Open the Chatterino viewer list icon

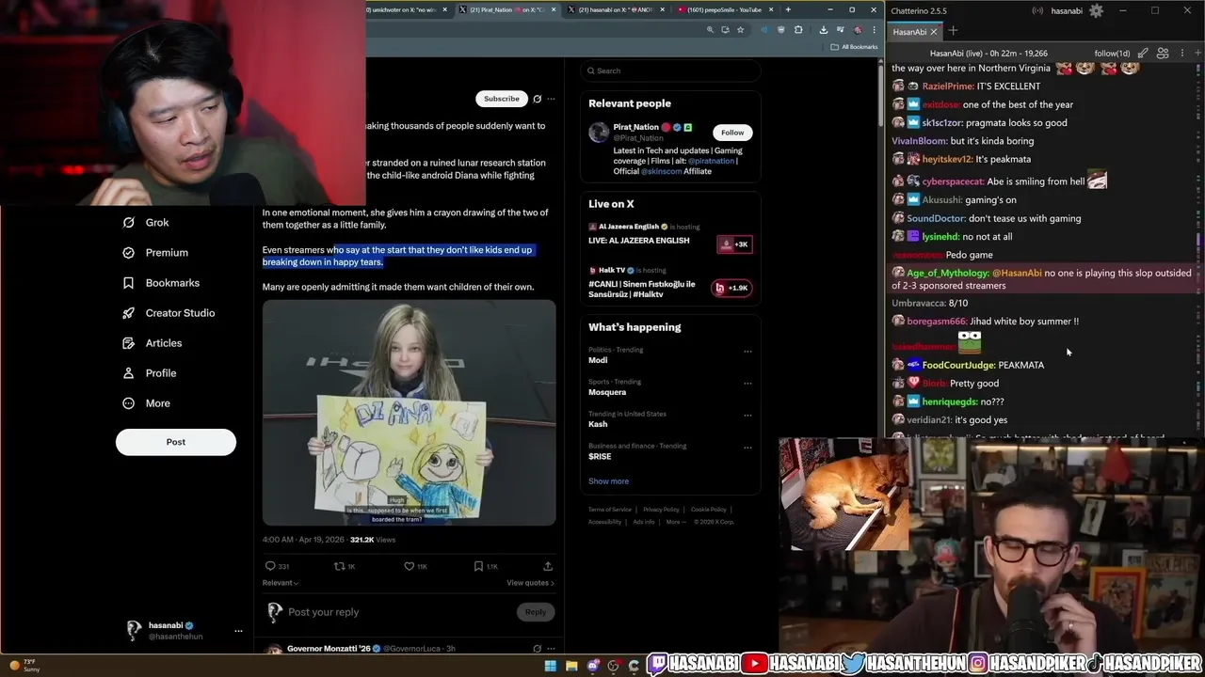(x=1163, y=54)
